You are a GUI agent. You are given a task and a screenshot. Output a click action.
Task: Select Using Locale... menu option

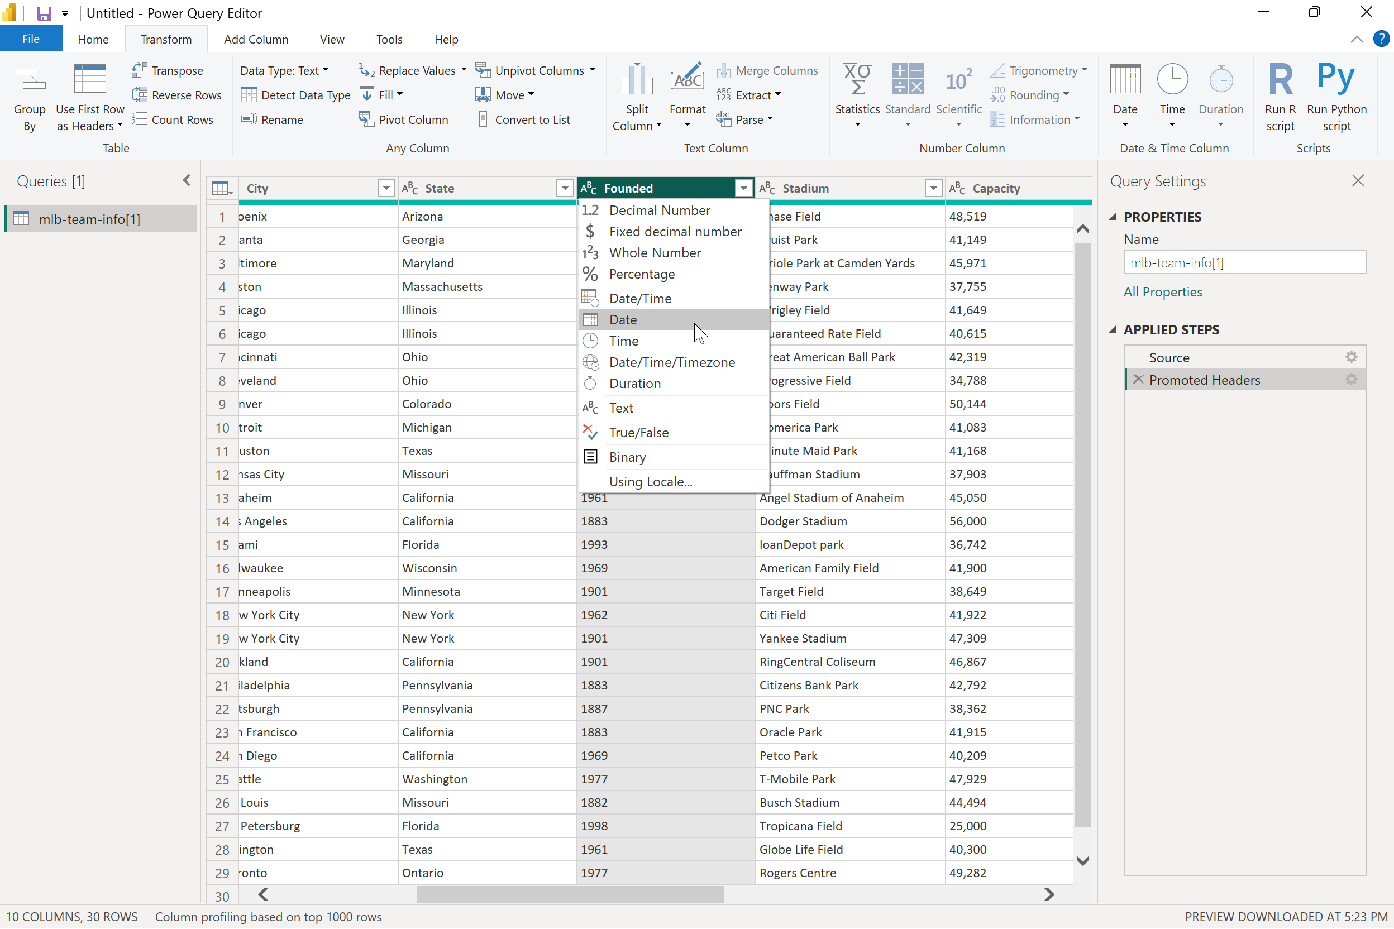[x=650, y=482]
